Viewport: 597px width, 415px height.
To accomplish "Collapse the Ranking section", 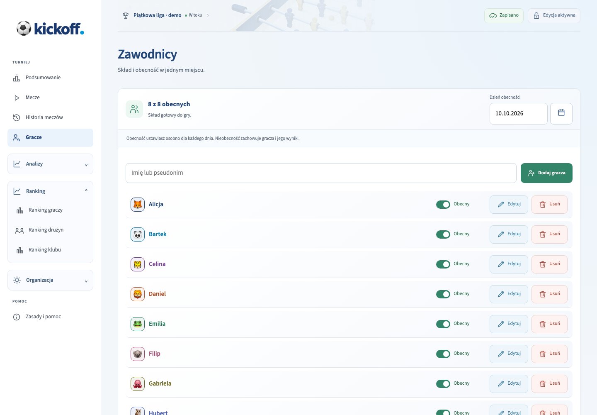I will (x=50, y=191).
